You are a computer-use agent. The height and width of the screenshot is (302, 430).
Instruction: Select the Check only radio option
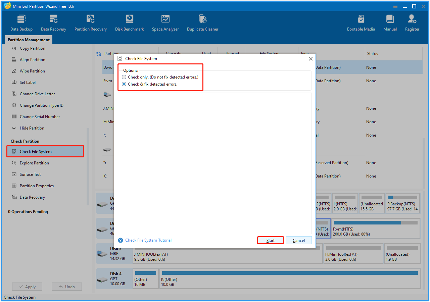click(x=124, y=77)
